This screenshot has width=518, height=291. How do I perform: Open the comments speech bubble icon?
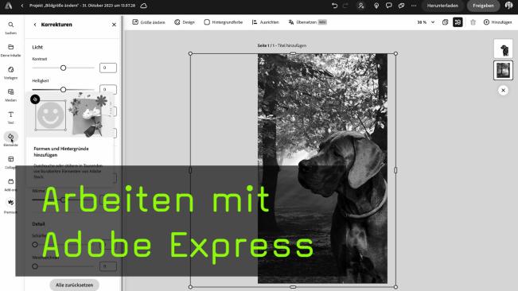[x=388, y=6]
